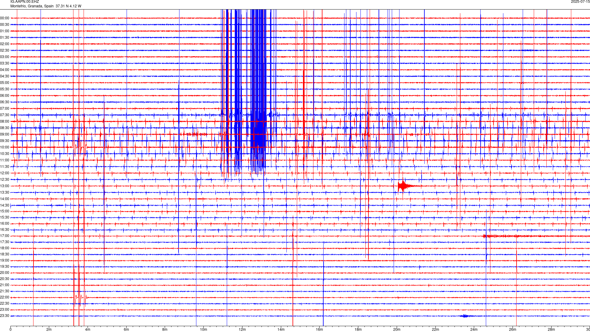Select the 02:00 time row label
Viewport: 590px width, 332px height.
[x=5, y=44]
